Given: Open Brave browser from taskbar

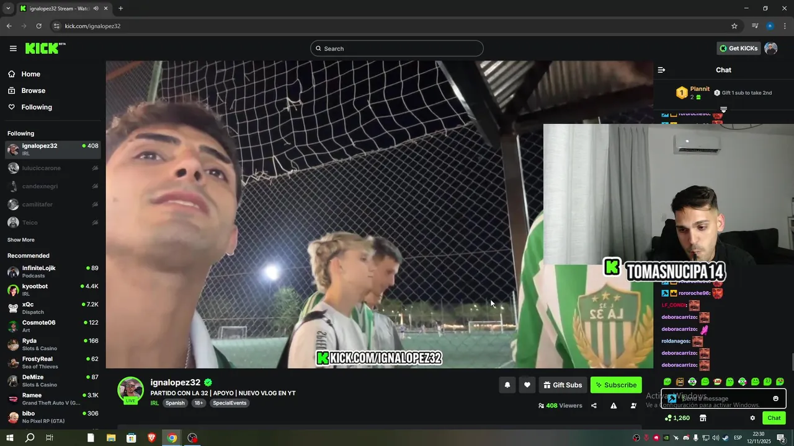Looking at the screenshot, I should [152, 438].
